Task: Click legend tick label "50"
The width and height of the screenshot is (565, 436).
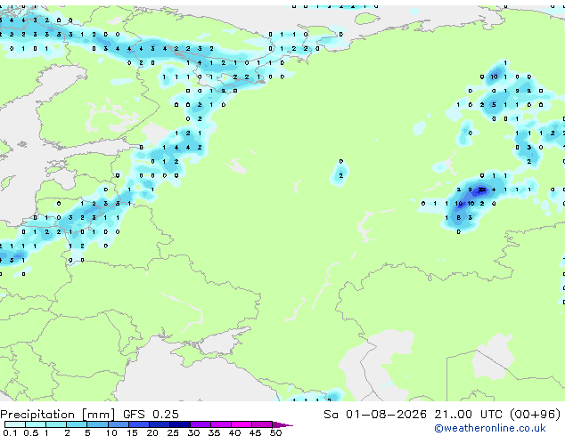Action: 275,432
